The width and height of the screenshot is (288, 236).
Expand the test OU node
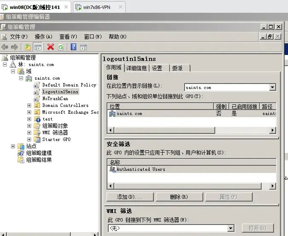coord(29,119)
